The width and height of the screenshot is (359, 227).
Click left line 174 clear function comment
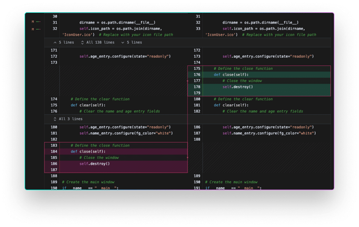pyautogui.click(x=100, y=99)
